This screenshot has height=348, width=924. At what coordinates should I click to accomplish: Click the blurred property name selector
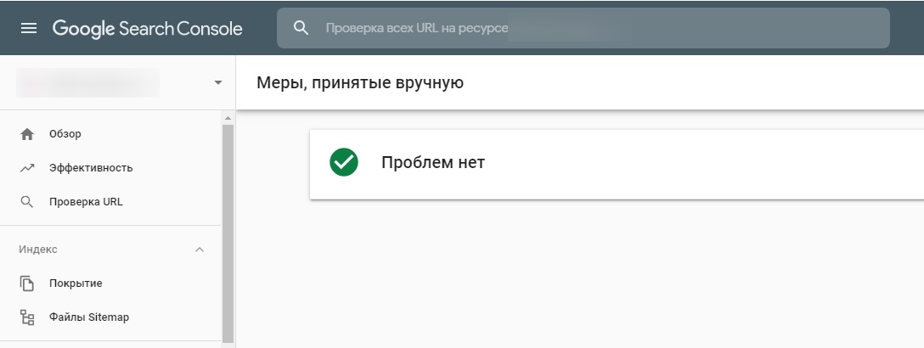coord(88,82)
